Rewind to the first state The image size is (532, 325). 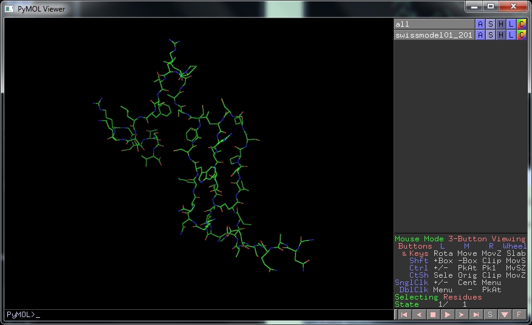pyautogui.click(x=403, y=315)
